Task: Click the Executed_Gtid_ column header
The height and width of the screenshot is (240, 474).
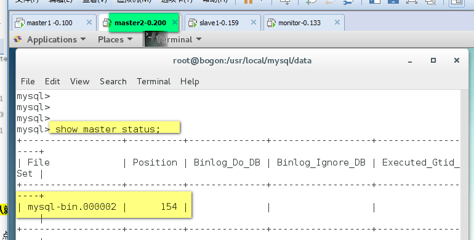Action: (421, 162)
